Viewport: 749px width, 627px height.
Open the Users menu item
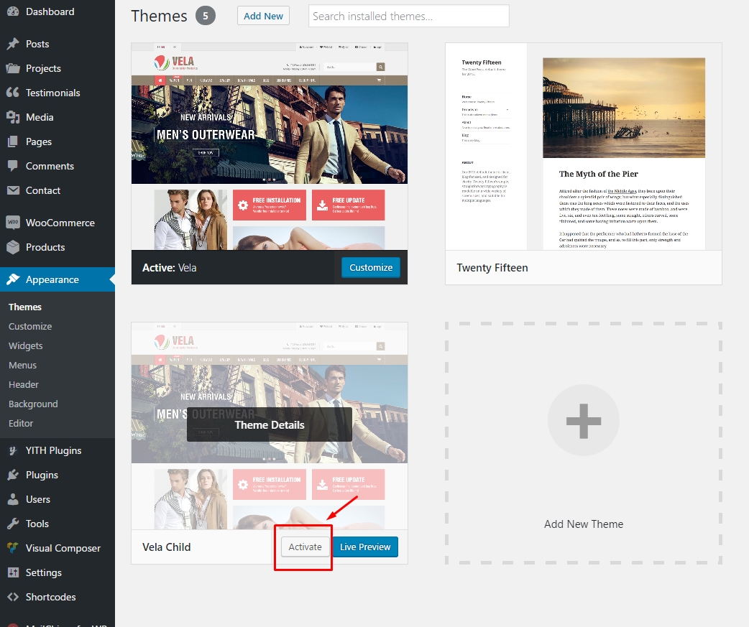pos(58,499)
